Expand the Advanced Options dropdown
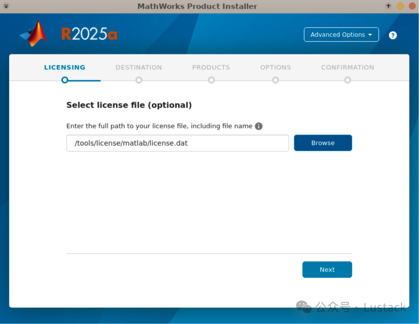The height and width of the screenshot is (324, 419). (x=341, y=35)
